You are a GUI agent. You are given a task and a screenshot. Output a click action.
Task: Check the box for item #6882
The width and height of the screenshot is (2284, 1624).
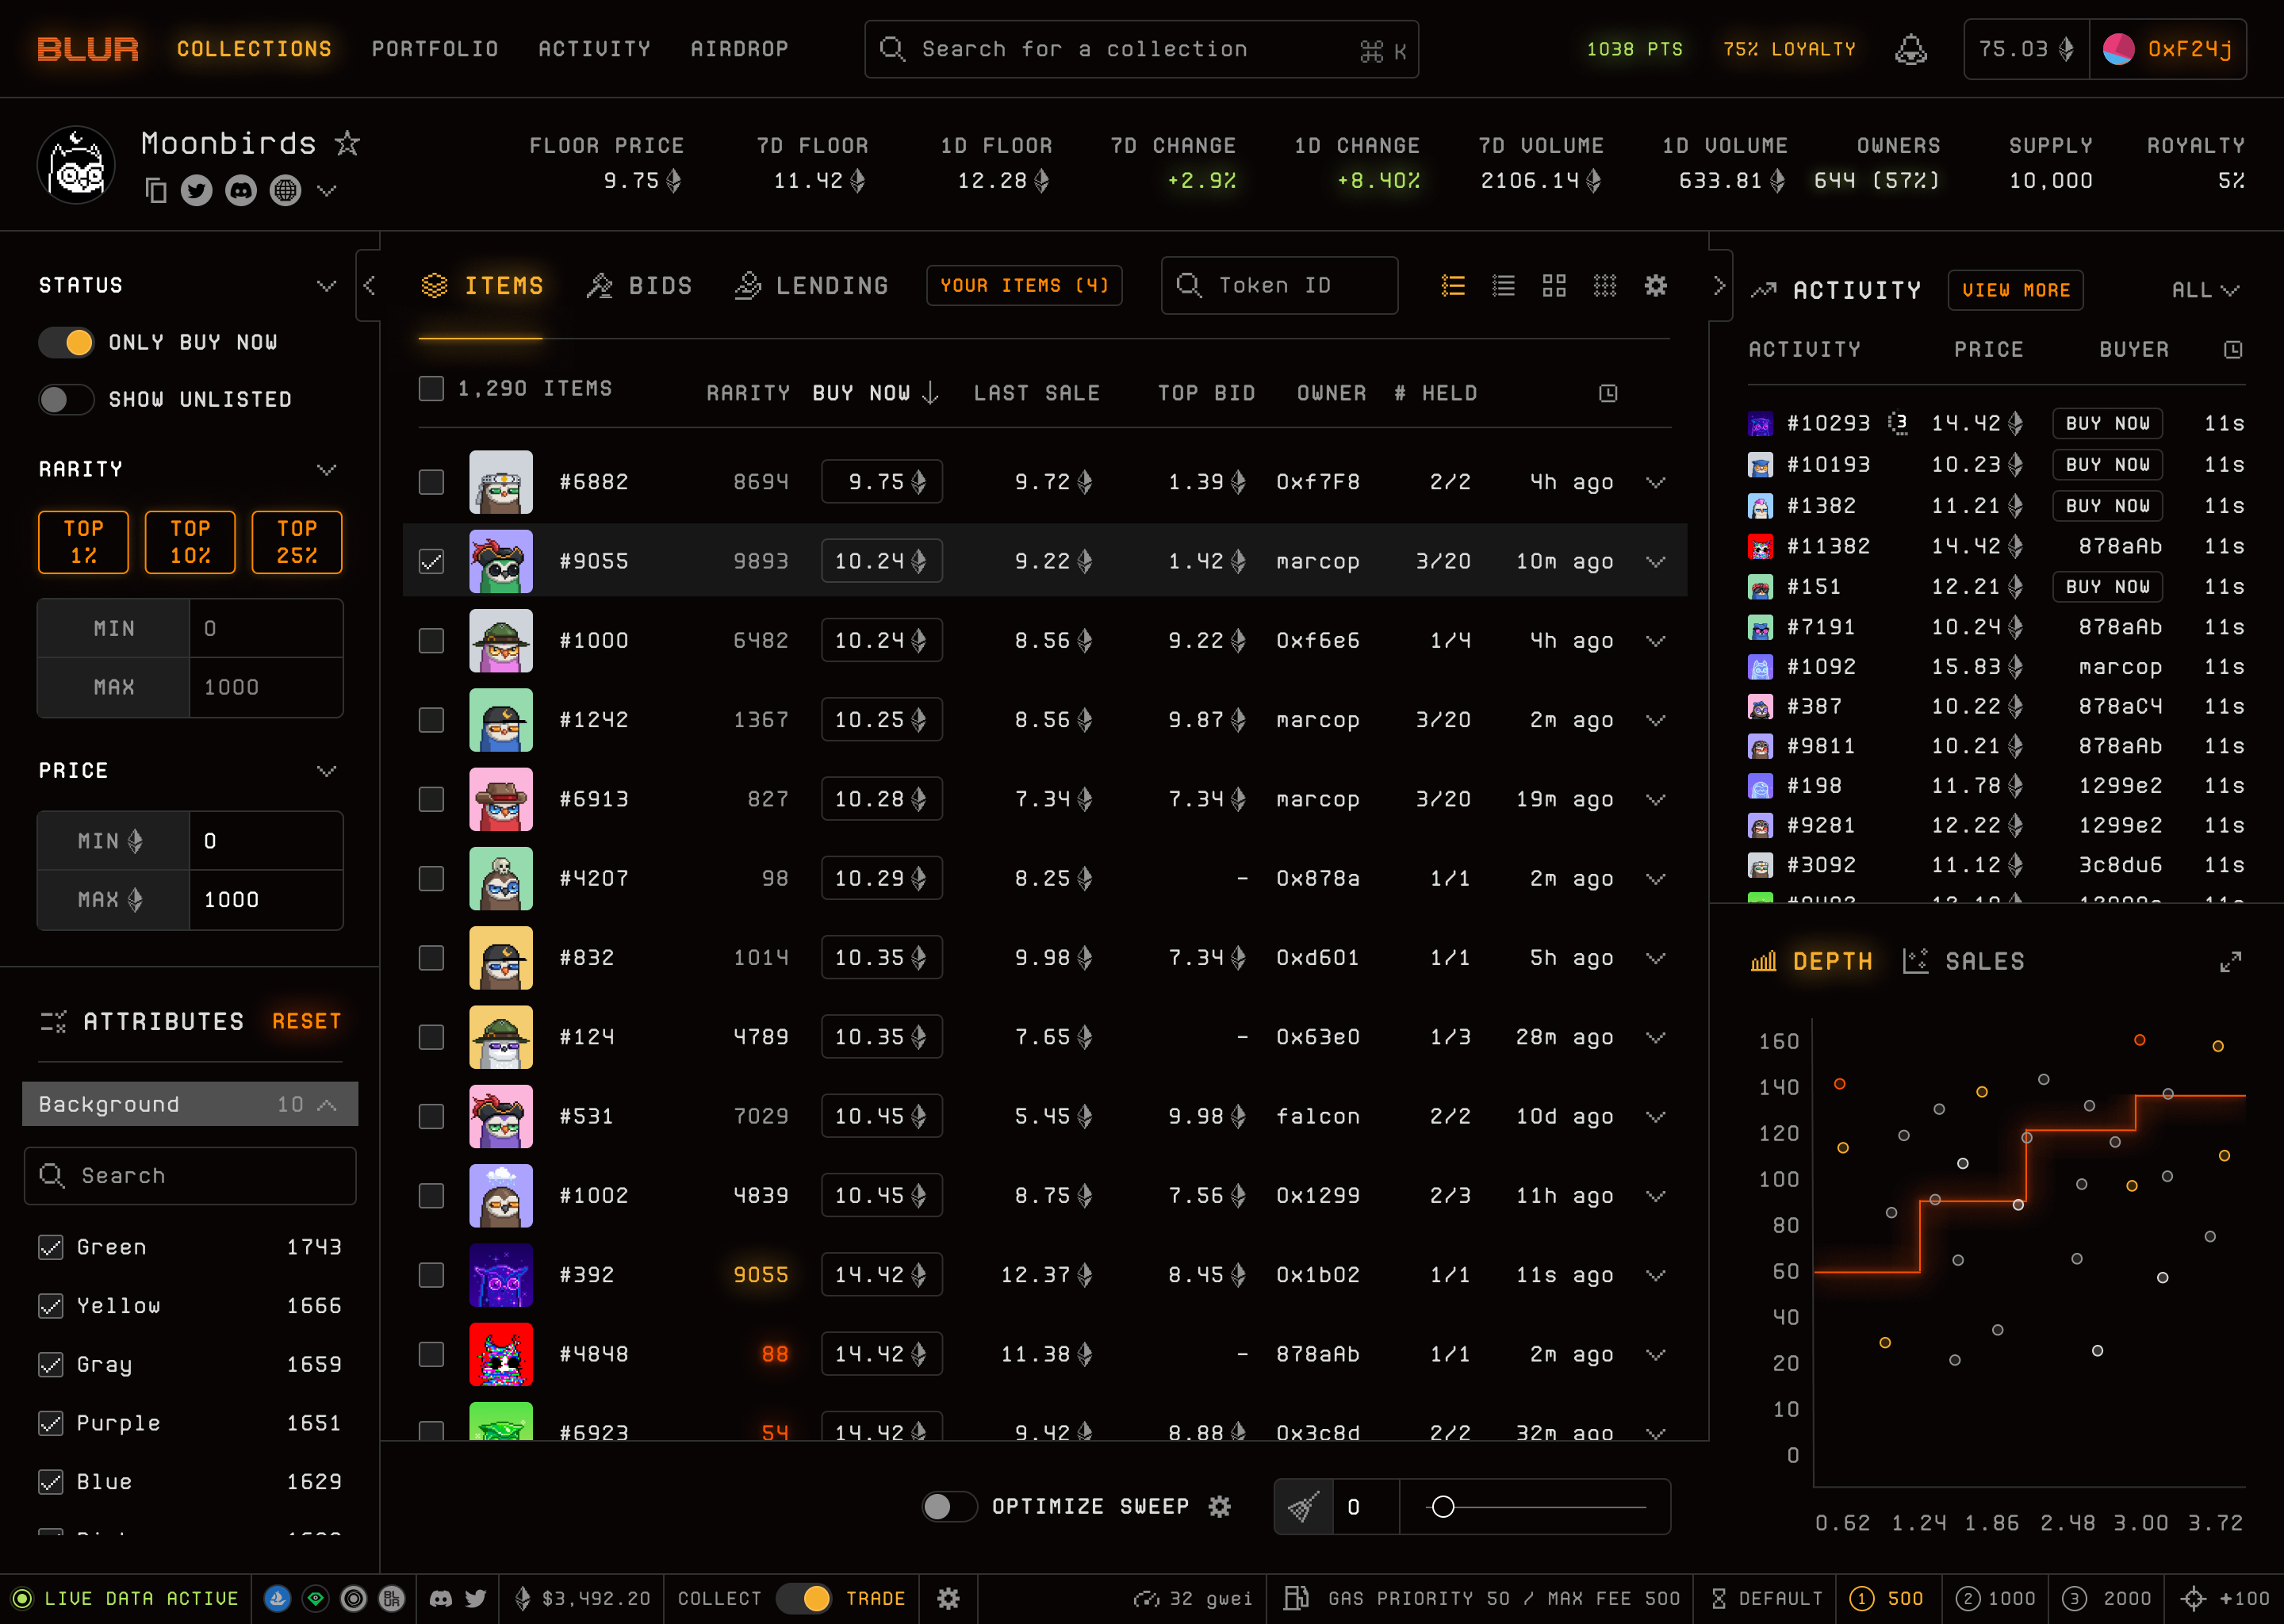pyautogui.click(x=431, y=482)
